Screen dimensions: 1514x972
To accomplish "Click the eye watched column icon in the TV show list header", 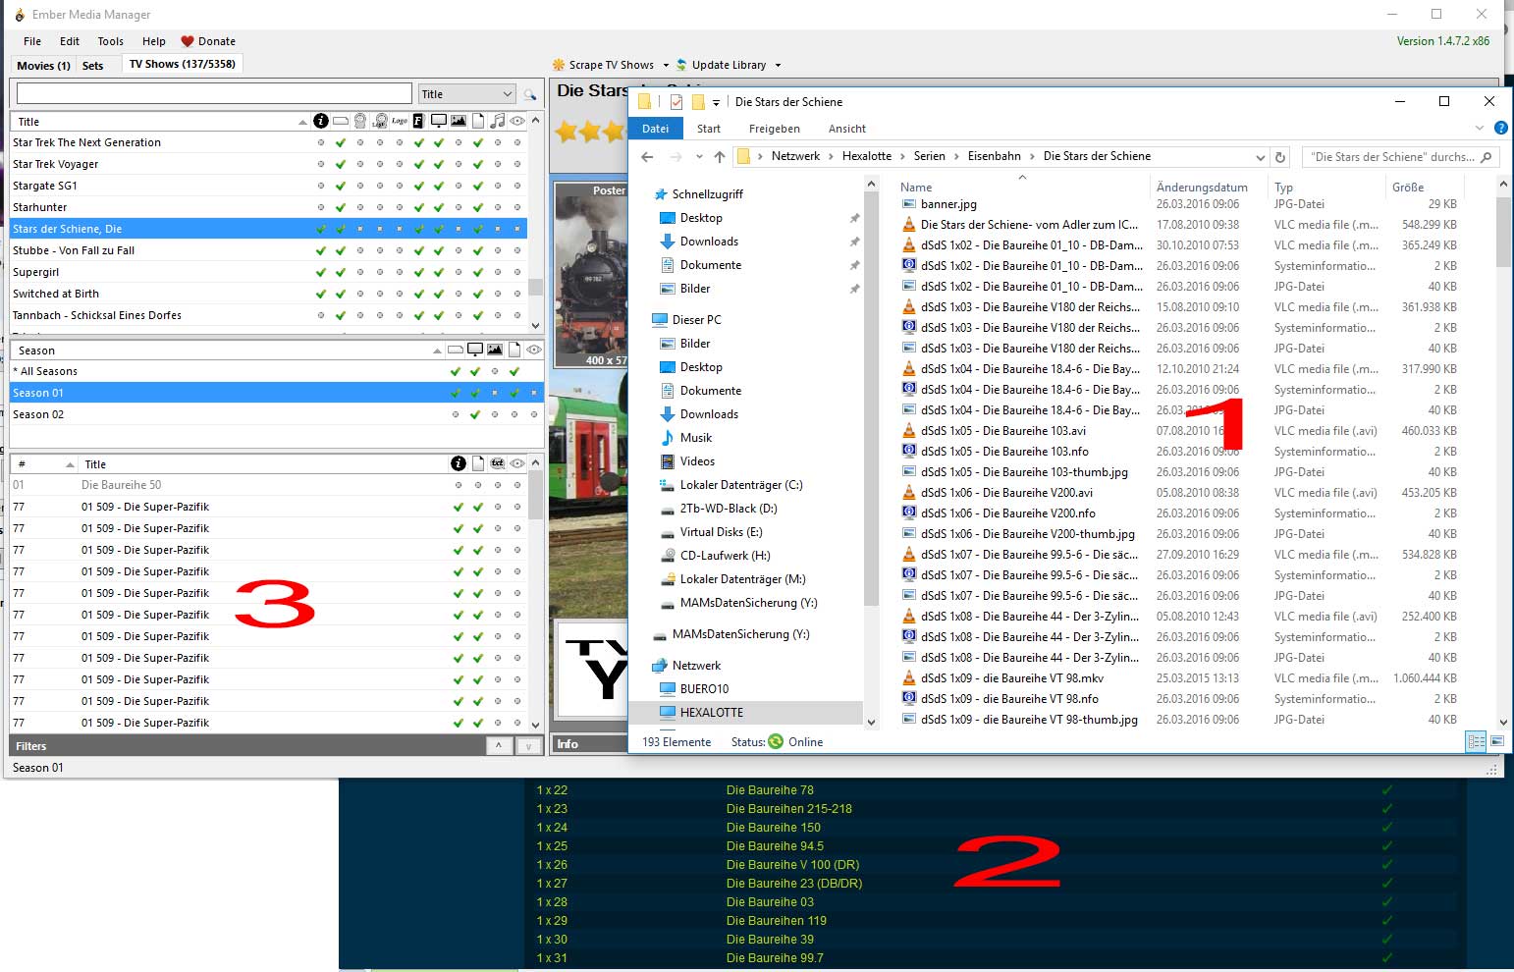I will [x=517, y=121].
